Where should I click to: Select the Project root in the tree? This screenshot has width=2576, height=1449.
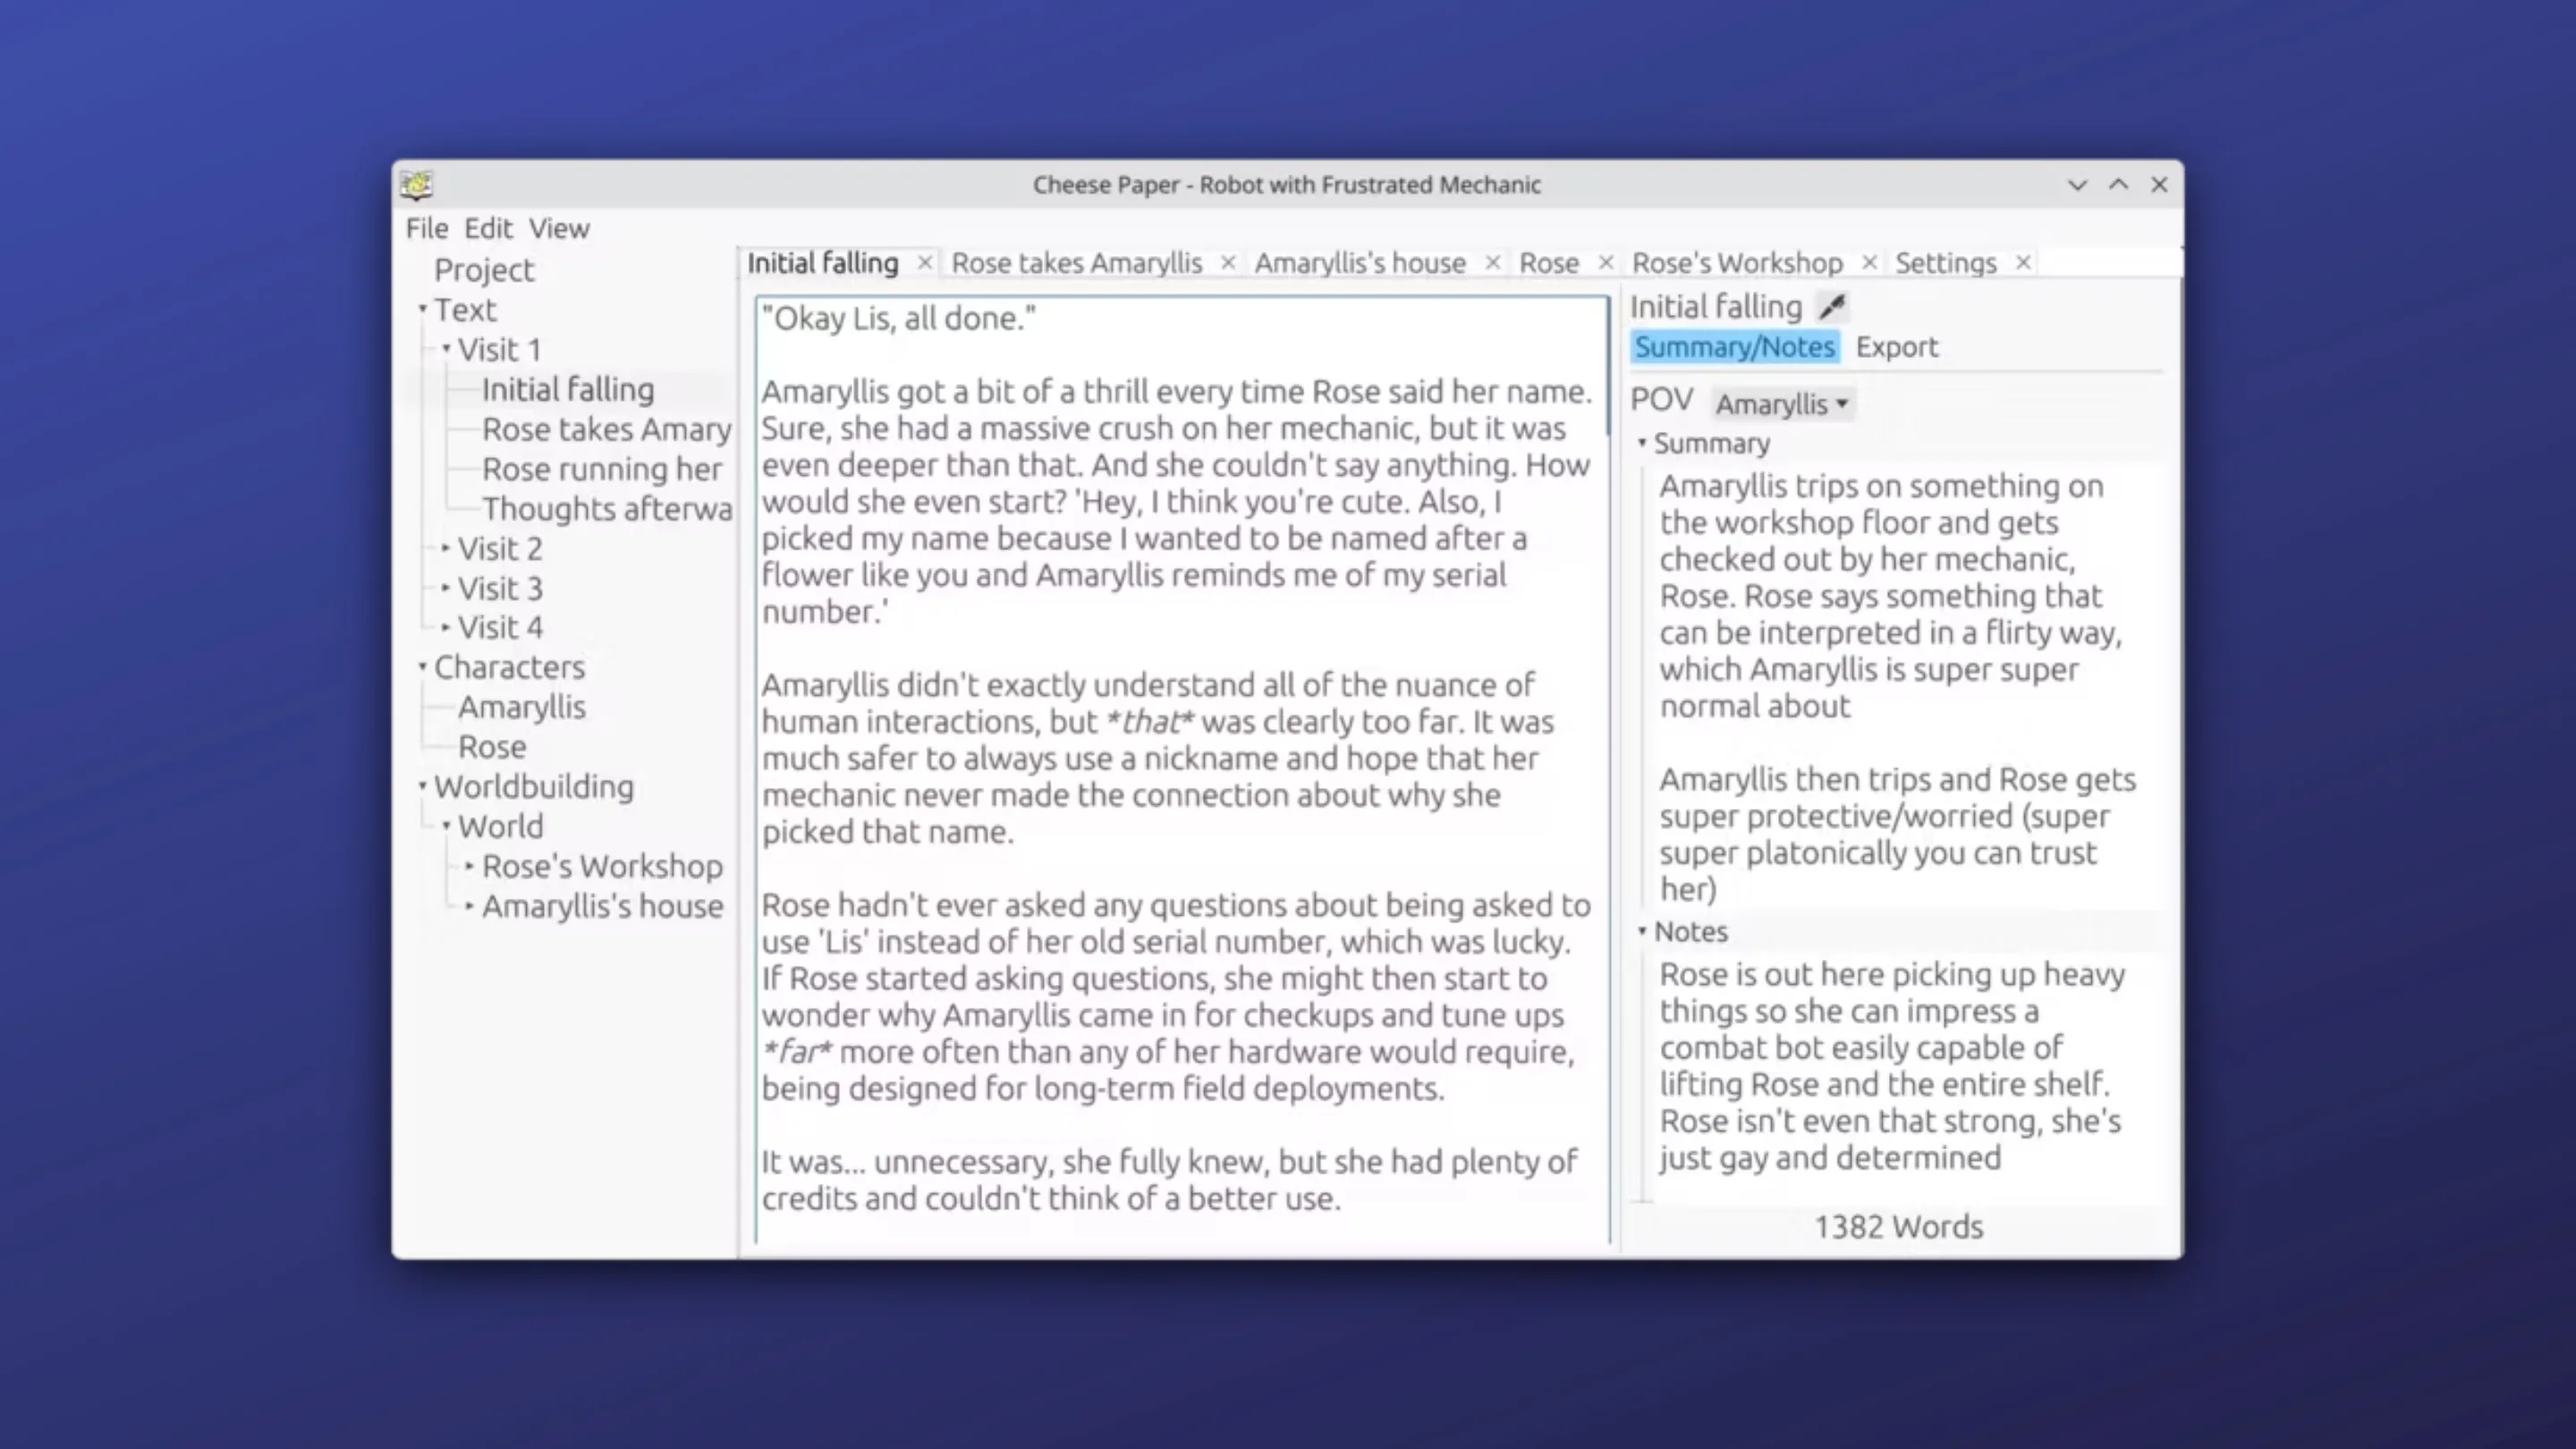(484, 270)
